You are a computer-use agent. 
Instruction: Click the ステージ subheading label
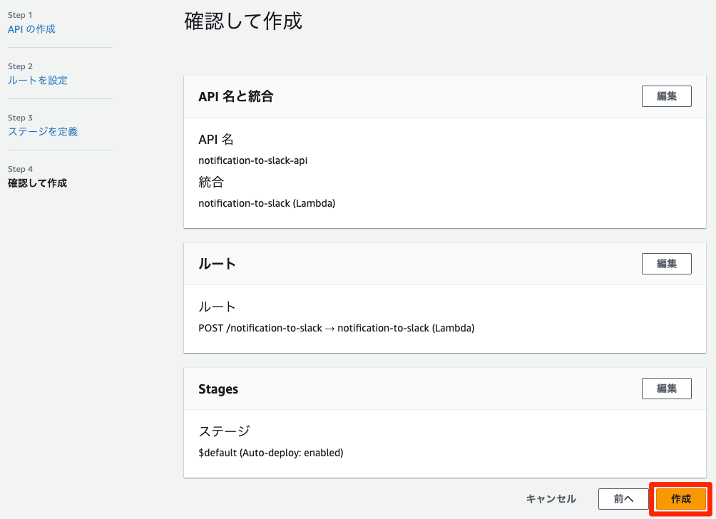(x=224, y=431)
